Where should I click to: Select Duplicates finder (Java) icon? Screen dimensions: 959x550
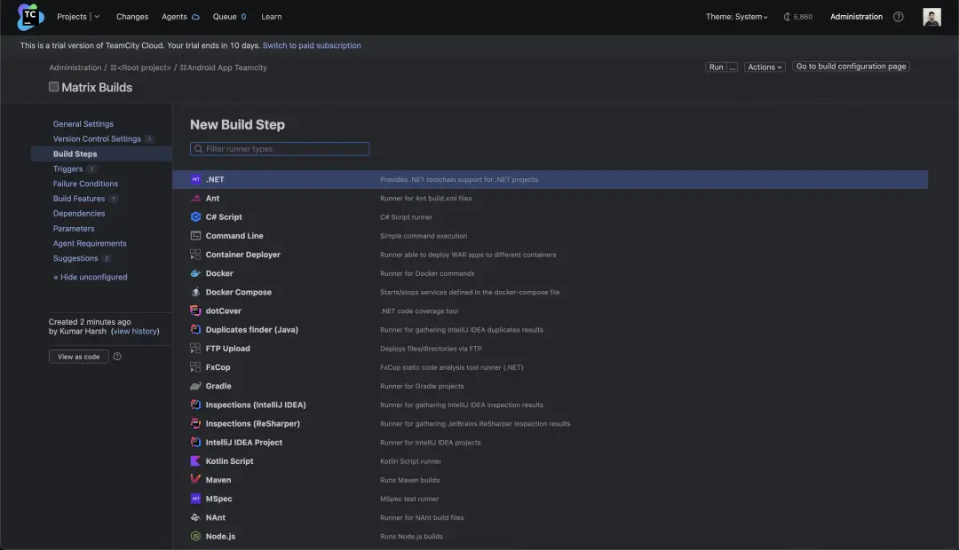(x=195, y=329)
